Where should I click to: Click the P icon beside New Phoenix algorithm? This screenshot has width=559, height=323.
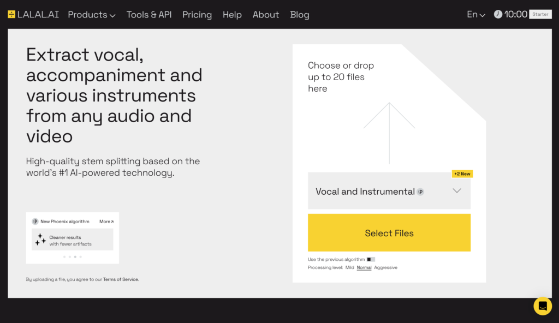click(x=35, y=222)
